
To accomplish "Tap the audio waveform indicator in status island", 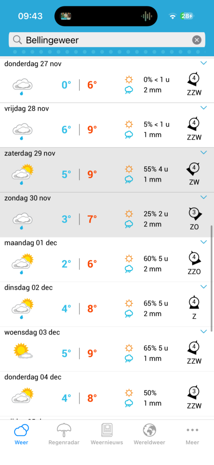I will (x=146, y=16).
